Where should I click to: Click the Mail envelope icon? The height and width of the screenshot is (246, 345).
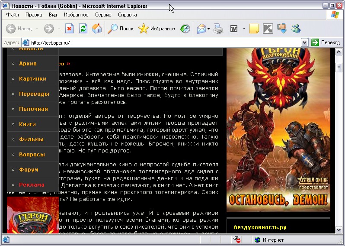[201, 29]
